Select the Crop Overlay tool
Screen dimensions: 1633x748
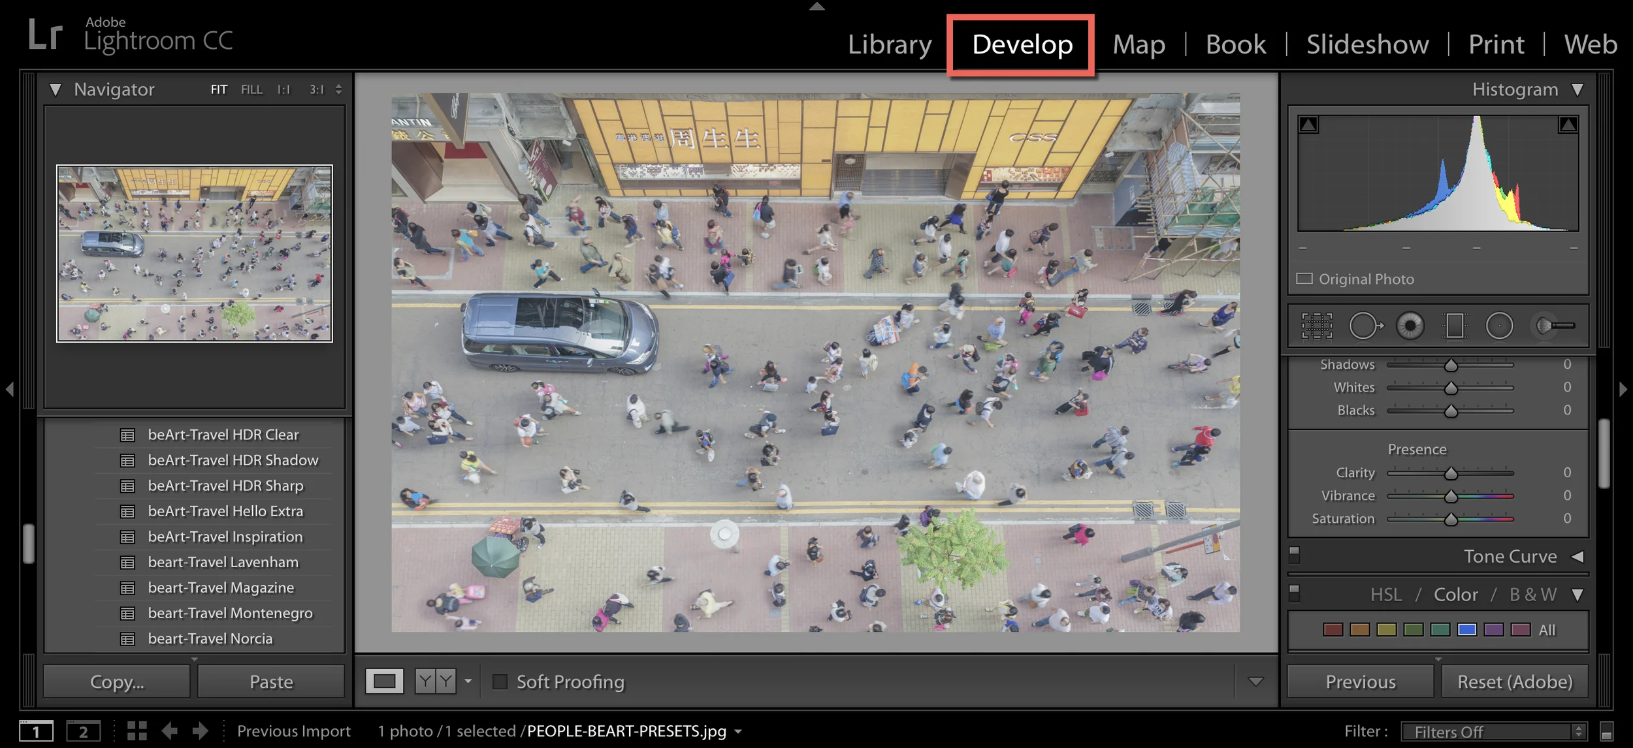pyautogui.click(x=1317, y=326)
